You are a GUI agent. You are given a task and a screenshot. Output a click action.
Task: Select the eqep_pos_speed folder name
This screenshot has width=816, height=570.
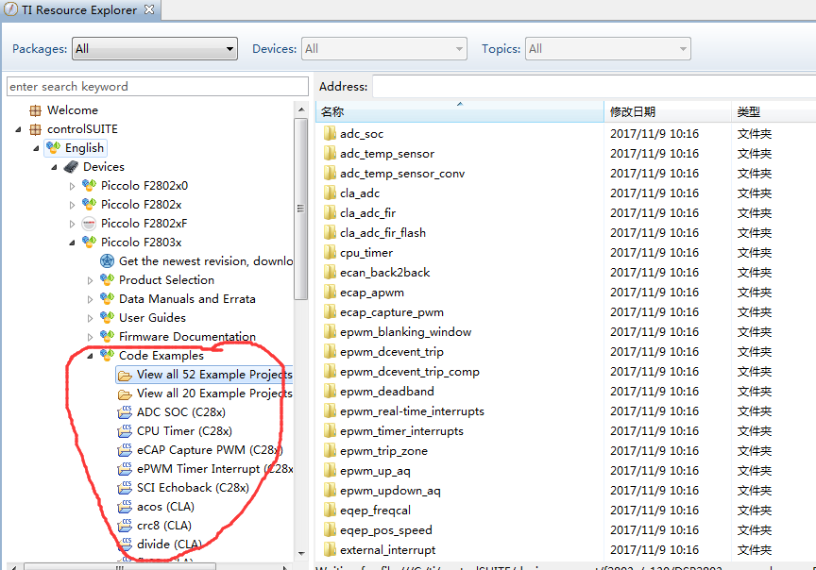[x=385, y=530]
